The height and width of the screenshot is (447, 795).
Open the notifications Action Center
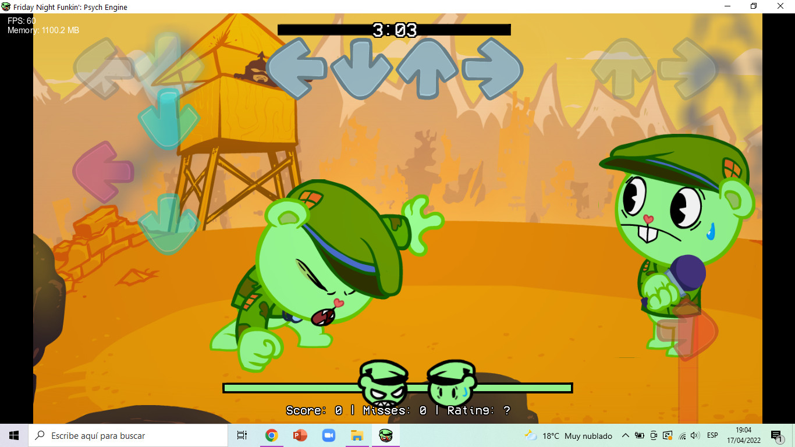coord(777,435)
